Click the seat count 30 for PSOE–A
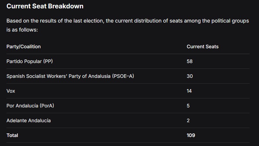Image resolution: width=259 pixels, height=146 pixels. 189,76
